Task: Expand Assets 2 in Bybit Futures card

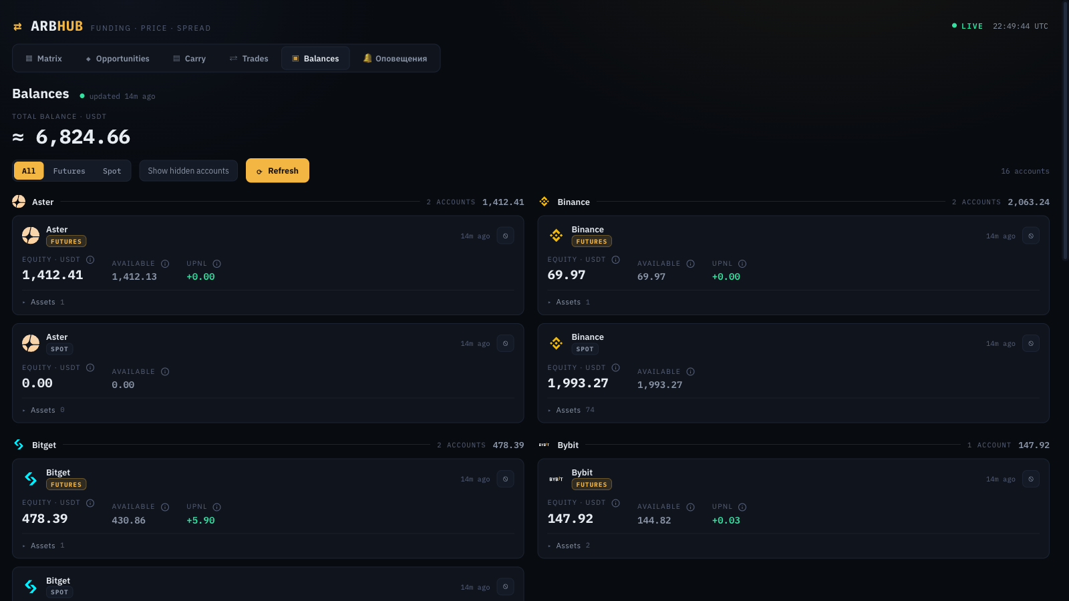Action: (569, 546)
